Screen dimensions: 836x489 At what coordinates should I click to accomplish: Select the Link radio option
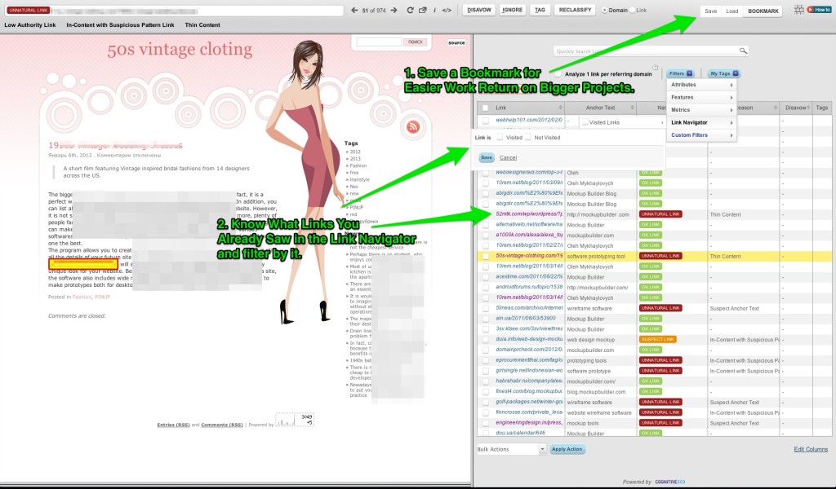coord(633,10)
